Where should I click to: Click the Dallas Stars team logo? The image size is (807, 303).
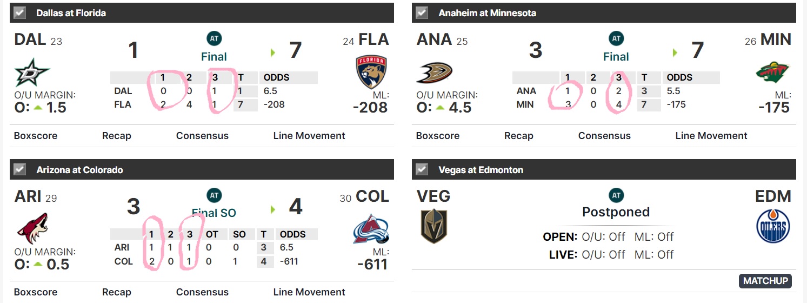pos(32,73)
